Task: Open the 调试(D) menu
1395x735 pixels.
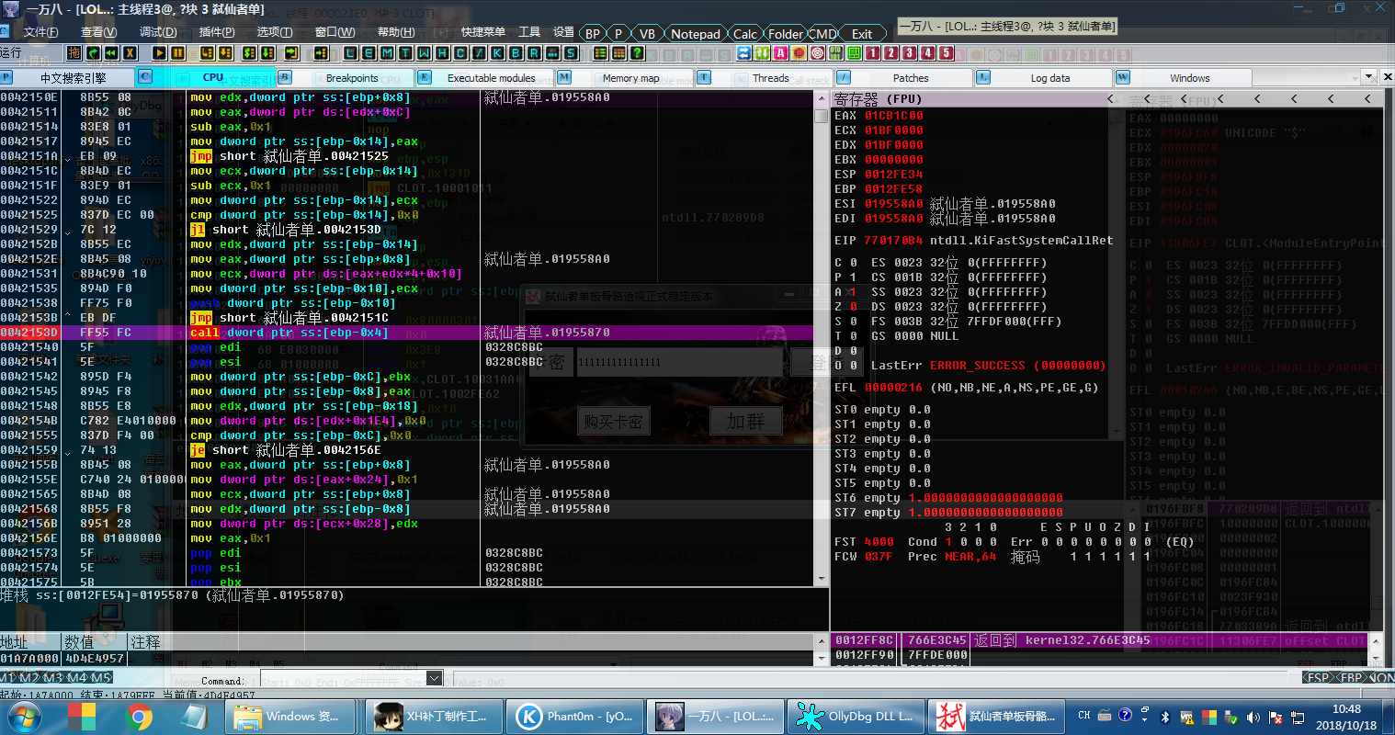Action: tap(157, 32)
